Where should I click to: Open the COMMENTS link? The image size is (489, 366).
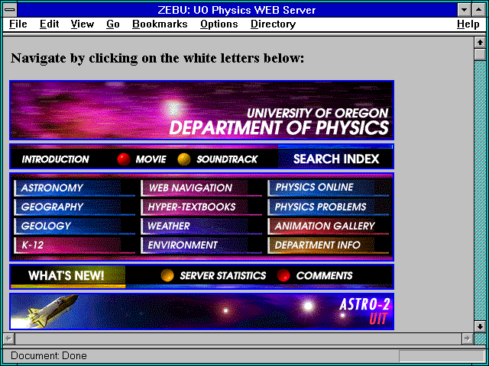[x=324, y=275]
